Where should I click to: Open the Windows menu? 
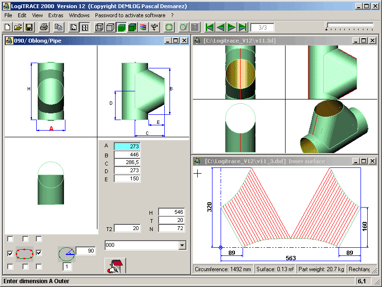79,15
